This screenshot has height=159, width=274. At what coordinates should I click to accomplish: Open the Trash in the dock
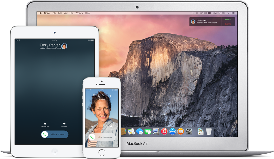[x=209, y=131]
